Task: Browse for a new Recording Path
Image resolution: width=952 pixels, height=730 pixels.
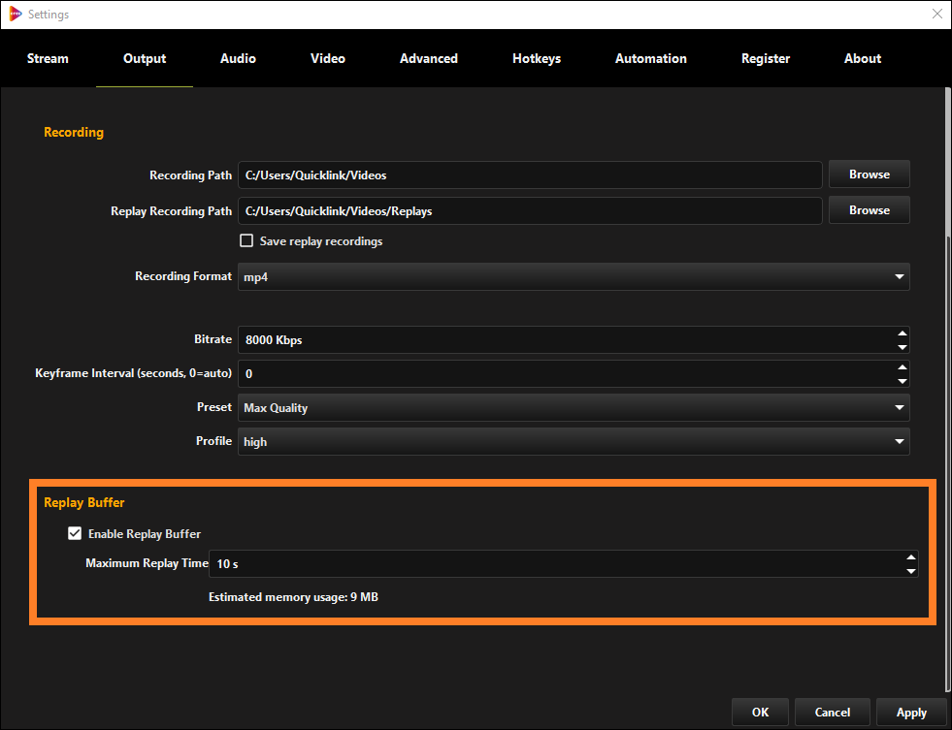Action: 869,175
